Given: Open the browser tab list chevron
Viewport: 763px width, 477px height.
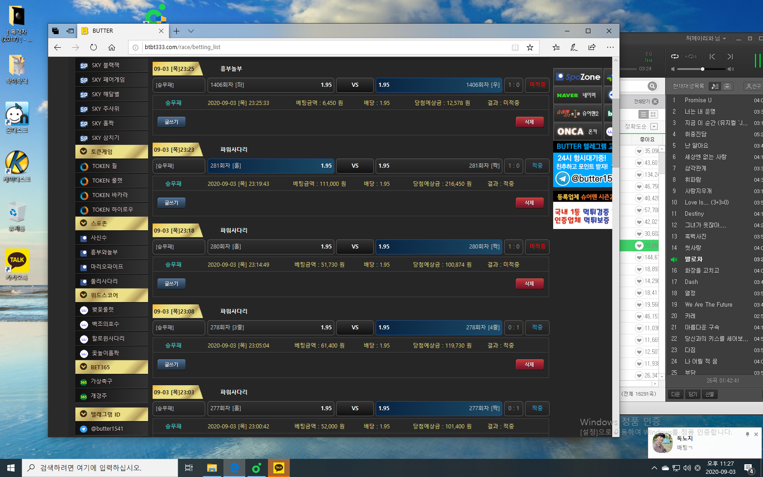Looking at the screenshot, I should [191, 31].
